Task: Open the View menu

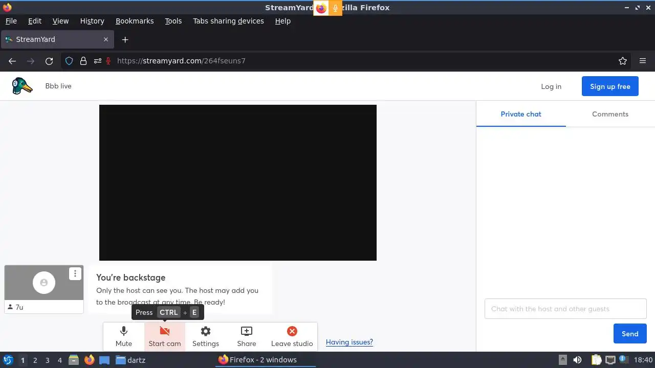Action: [60, 21]
